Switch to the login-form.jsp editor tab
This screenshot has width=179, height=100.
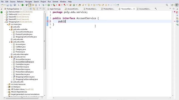pyautogui.click(x=55, y=9)
